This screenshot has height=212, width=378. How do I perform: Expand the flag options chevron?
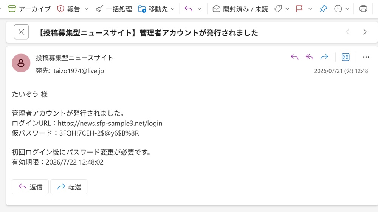coord(310,9)
